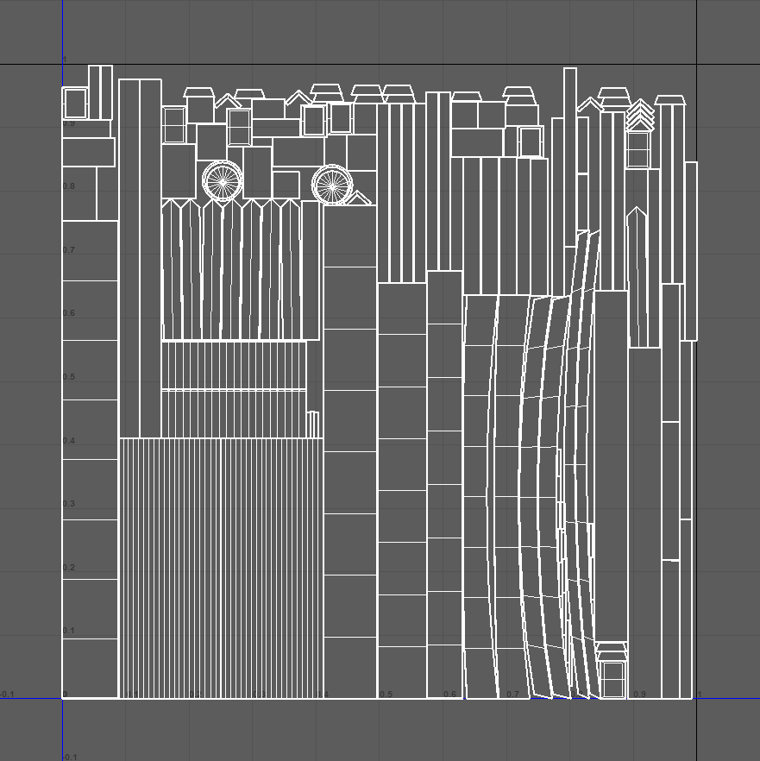The height and width of the screenshot is (761, 760).
Task: Pick the stacked chevron UV shell
Action: pyautogui.click(x=640, y=115)
